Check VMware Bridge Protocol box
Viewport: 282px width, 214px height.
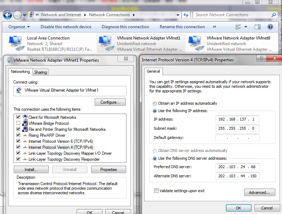18,123
